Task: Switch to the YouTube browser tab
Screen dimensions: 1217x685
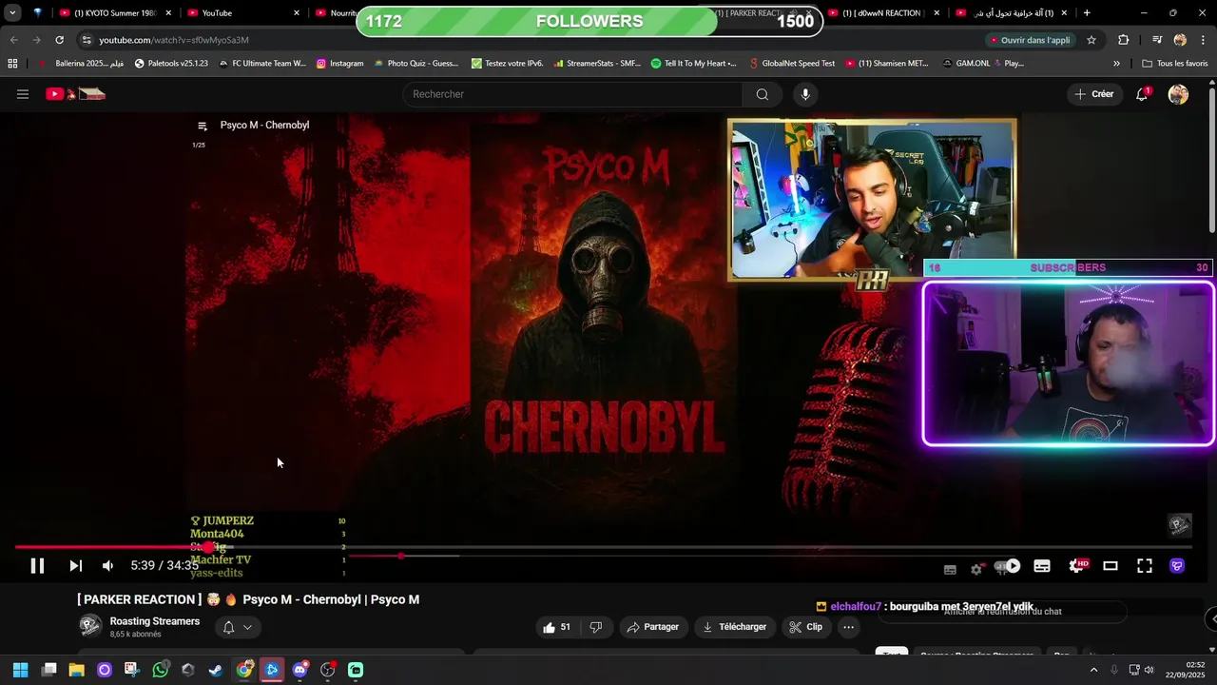Action: [x=242, y=13]
